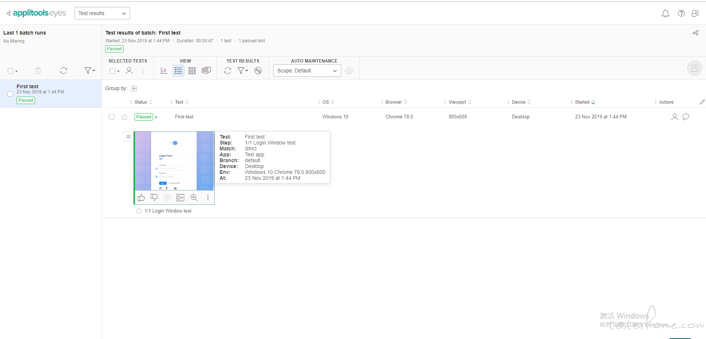Click the A/B variation icon

[258, 71]
